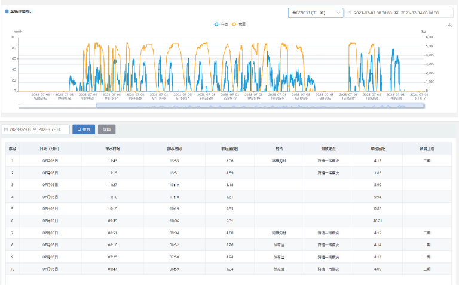Screen dimensions: 459x285
Task: Click the highlighted range of the chart zoom bar
Action: coord(261,106)
